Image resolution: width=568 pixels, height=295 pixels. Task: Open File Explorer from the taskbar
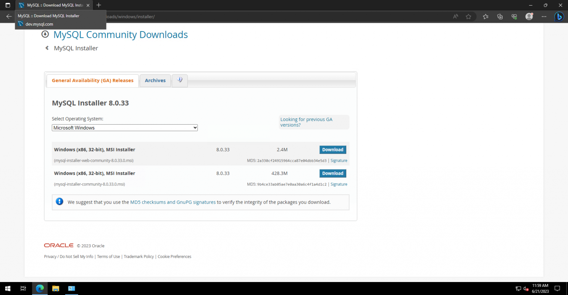tap(55, 288)
